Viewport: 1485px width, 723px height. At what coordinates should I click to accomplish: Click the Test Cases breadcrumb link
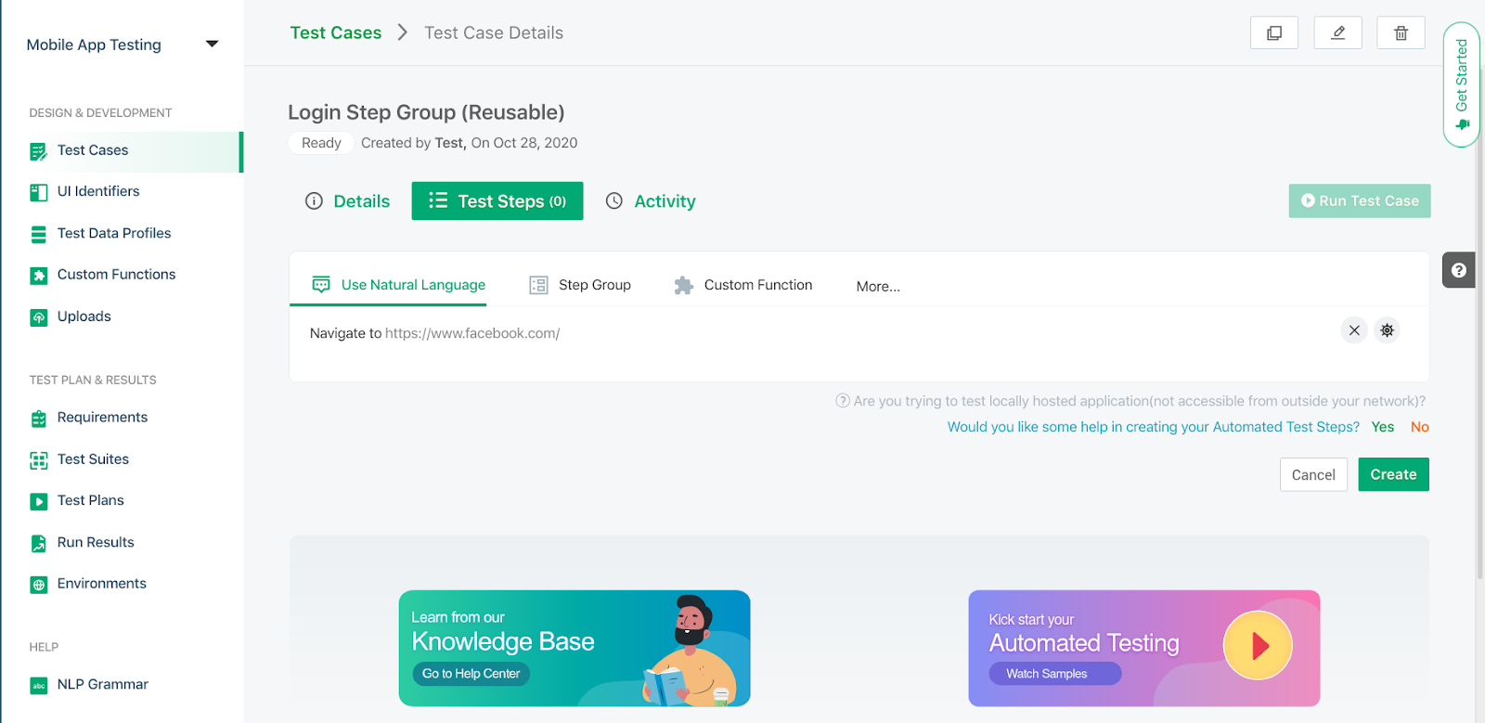pyautogui.click(x=336, y=32)
